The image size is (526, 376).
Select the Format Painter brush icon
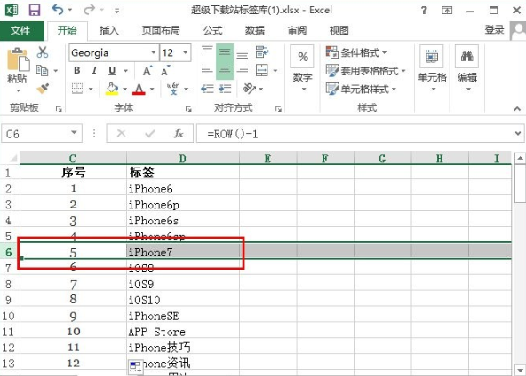coord(43,89)
